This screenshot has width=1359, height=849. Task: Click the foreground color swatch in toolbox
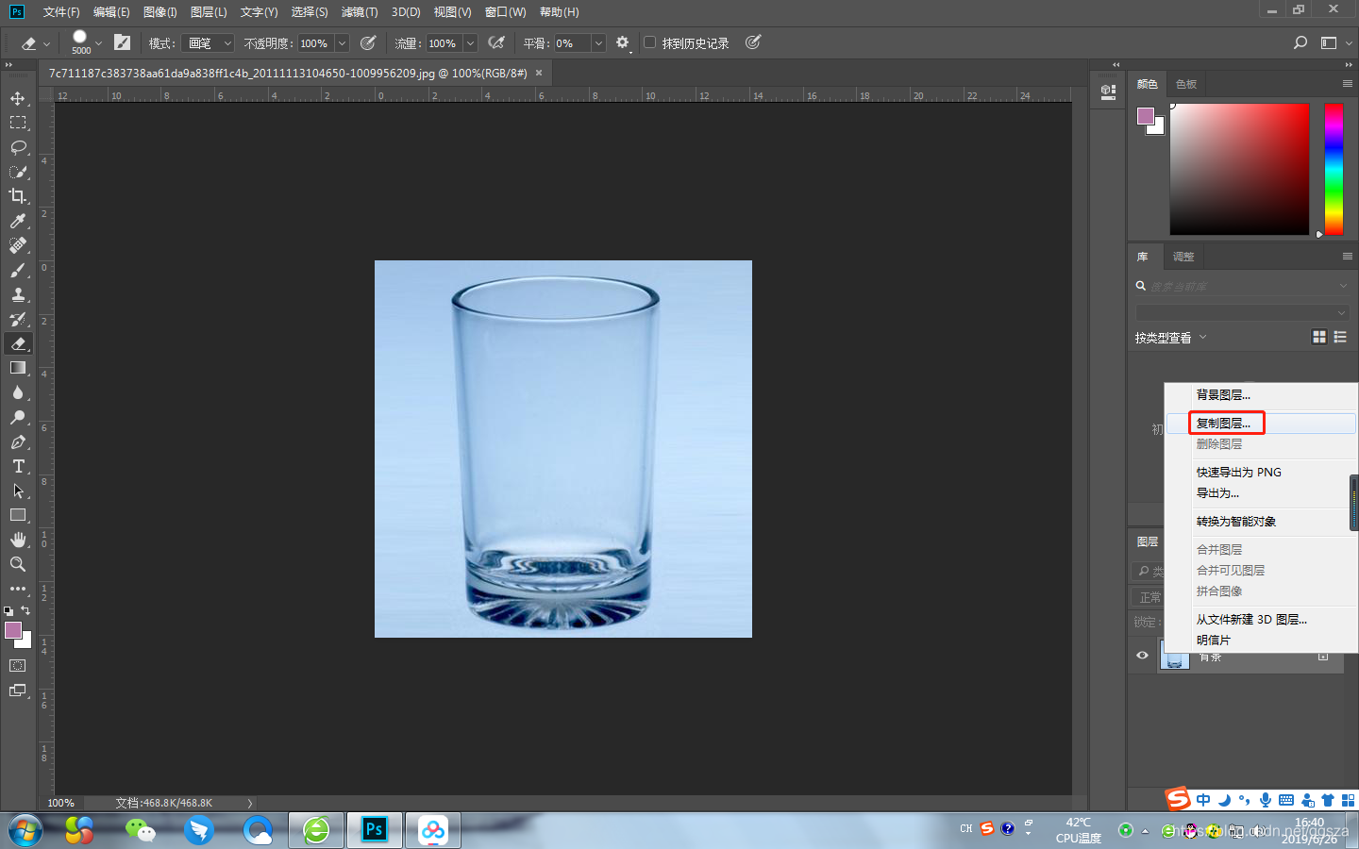(x=12, y=630)
